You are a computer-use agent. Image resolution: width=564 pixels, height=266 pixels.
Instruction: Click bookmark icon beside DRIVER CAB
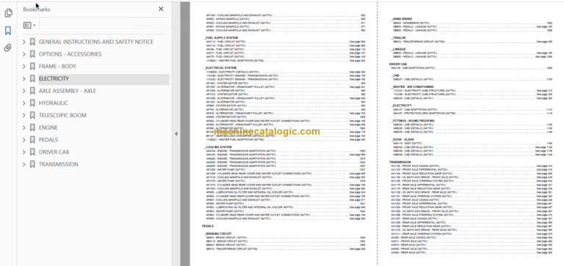(x=32, y=152)
